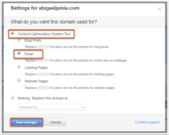Tick the Landing Pages checkbox
Image resolution: width=169 pixels, height=135 pixels.
coord(19,67)
